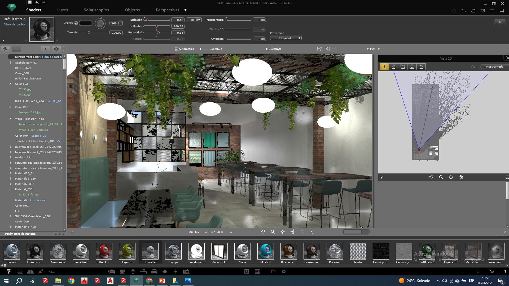Click the info icon below preview viewport
Image resolution: width=509 pixels, height=286 pixels.
point(312,232)
